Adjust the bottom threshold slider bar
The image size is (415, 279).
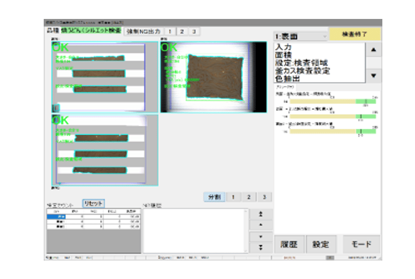click(332, 132)
